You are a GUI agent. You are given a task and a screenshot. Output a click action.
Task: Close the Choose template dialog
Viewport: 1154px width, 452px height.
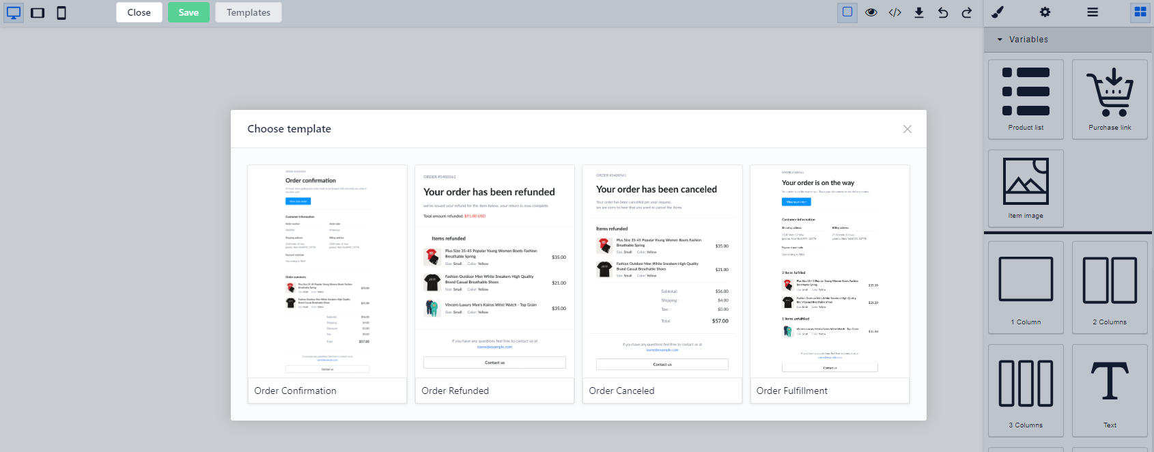point(907,129)
